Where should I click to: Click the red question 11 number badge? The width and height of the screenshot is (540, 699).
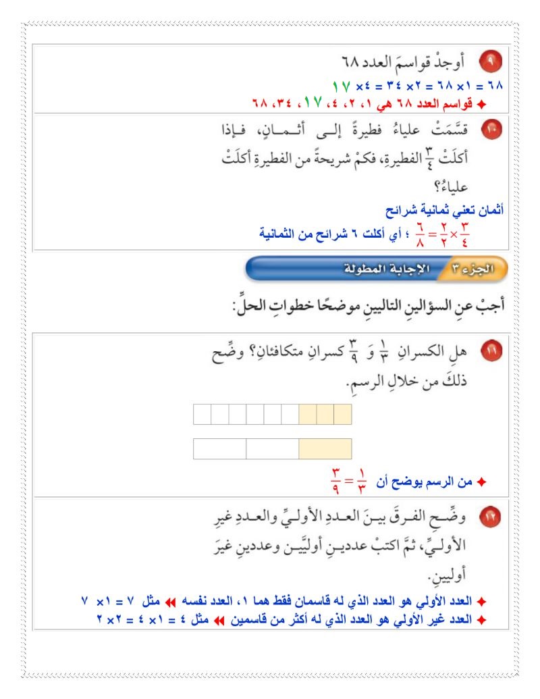coord(491,351)
